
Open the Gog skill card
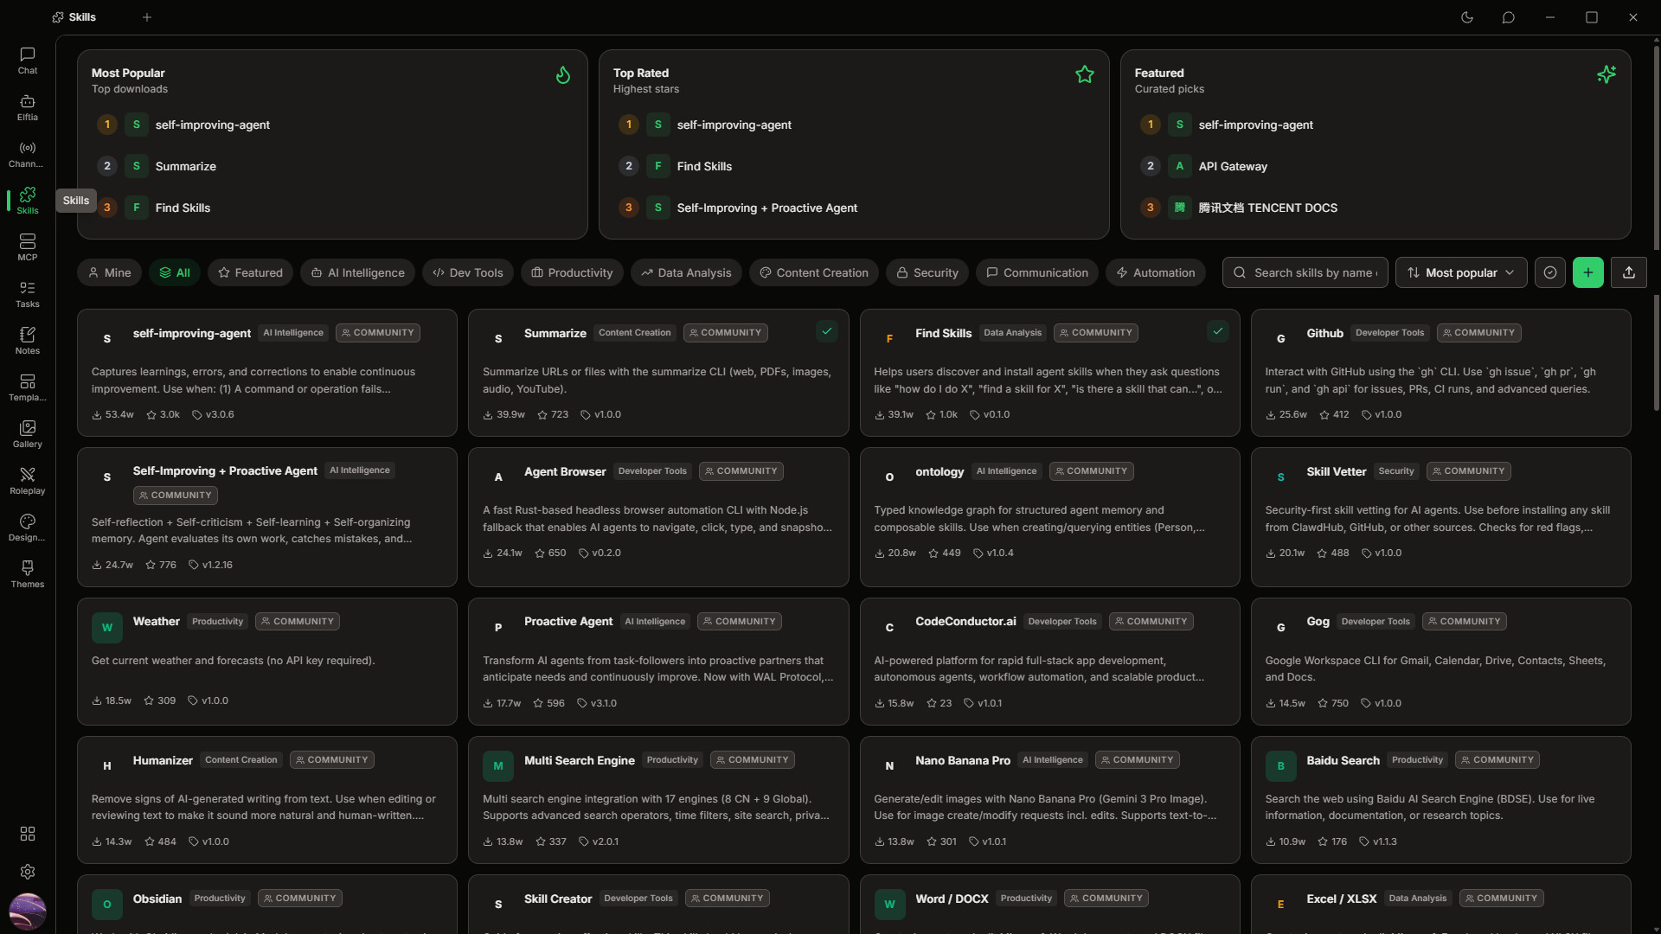click(x=1440, y=662)
